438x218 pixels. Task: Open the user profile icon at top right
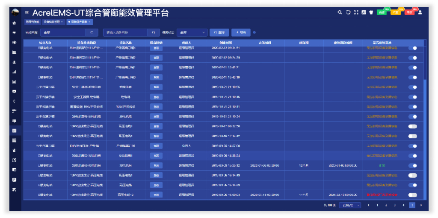click(x=420, y=12)
